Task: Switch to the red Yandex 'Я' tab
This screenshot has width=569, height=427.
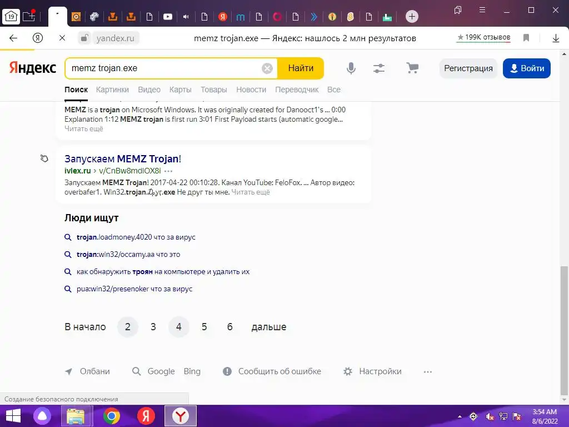Action: click(222, 17)
